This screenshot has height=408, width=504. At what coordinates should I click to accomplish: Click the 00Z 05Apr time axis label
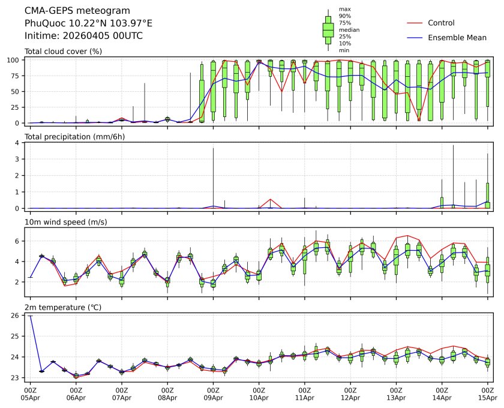click(30, 394)
